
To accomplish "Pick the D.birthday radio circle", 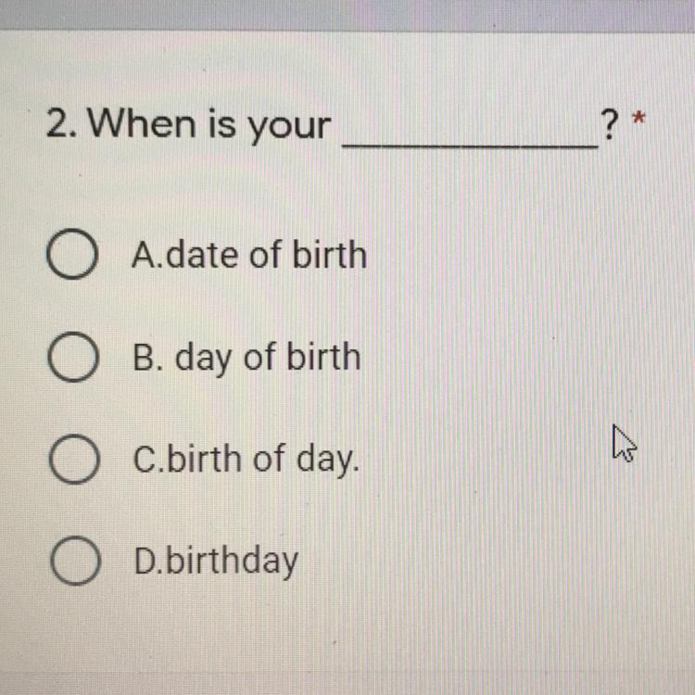I will click(x=72, y=562).
